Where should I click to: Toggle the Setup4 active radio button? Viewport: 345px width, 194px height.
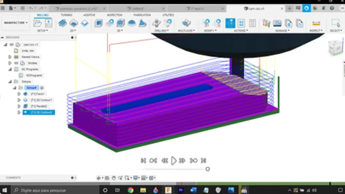pos(42,88)
